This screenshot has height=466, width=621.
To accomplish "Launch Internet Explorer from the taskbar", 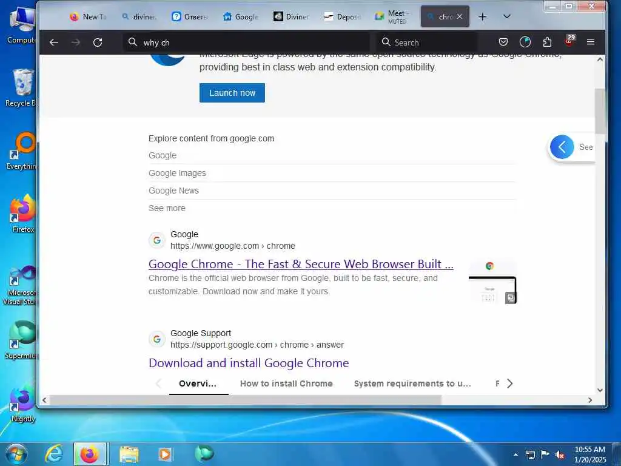I will click(x=54, y=454).
